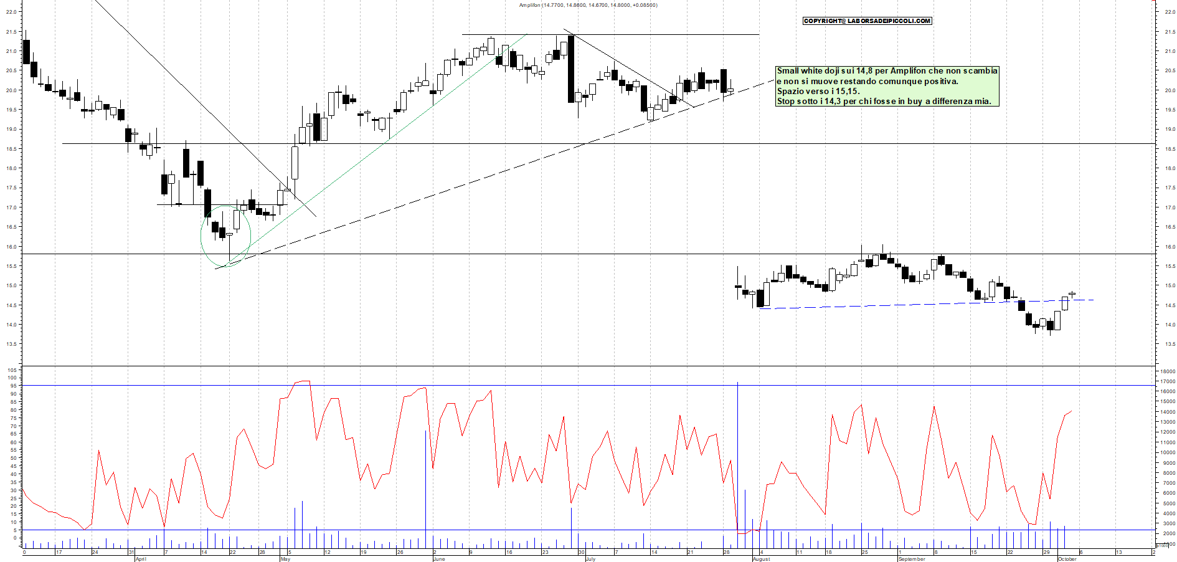The image size is (1177, 562).
Task: Click the 16.0 label on left price axis
Action: pyautogui.click(x=11, y=247)
